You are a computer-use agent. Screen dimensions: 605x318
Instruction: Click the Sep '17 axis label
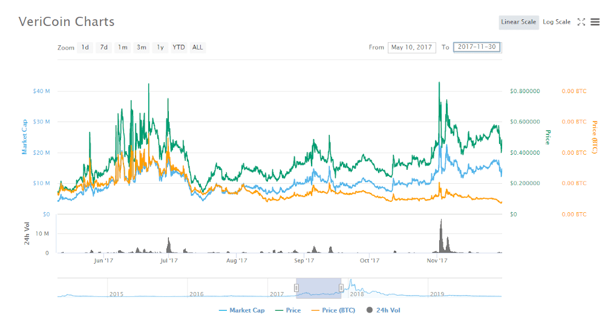point(304,261)
